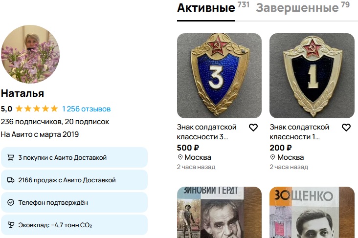Open the 1 256 отзывов reviews link
The image size is (358, 238).
(x=86, y=109)
